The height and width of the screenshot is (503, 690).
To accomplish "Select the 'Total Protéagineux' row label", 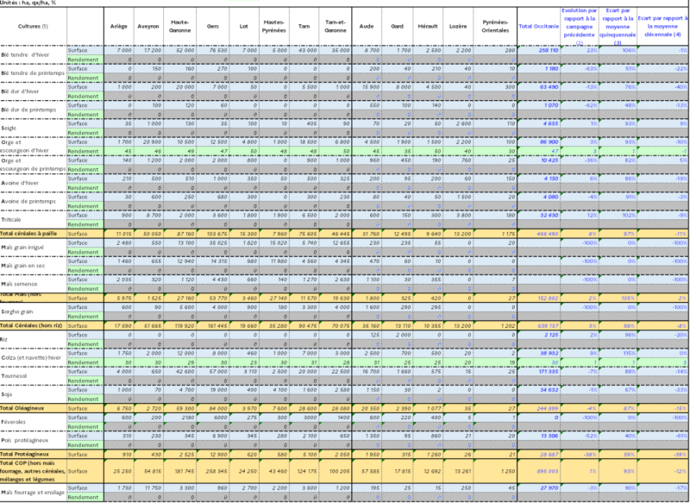I will click(33, 454).
